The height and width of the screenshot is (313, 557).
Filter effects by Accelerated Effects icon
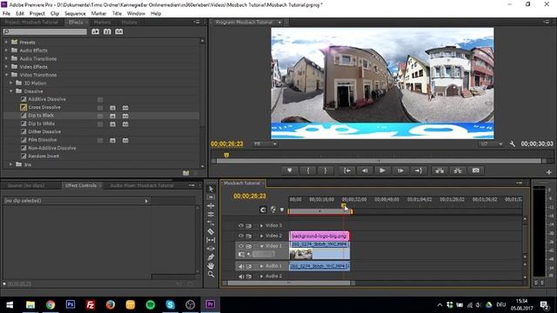[x=95, y=31]
